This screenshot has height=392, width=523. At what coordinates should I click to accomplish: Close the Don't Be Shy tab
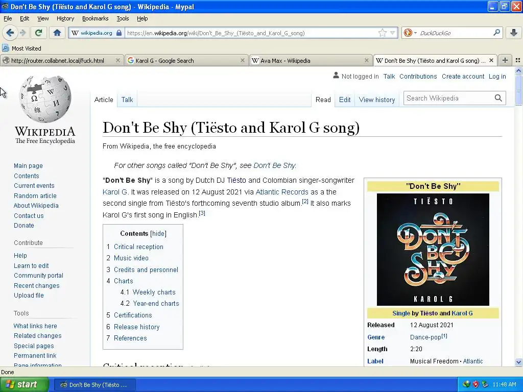pyautogui.click(x=491, y=60)
